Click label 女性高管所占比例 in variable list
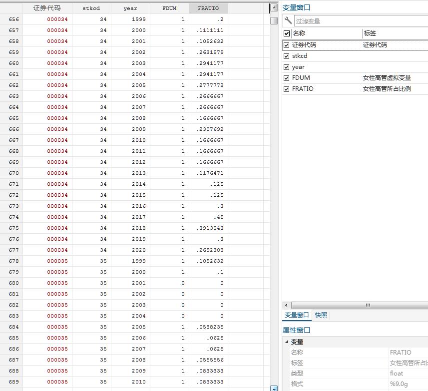428x391 pixels. pos(387,89)
